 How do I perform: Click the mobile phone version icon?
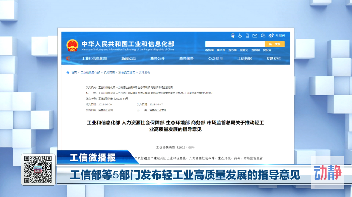coord(247,35)
